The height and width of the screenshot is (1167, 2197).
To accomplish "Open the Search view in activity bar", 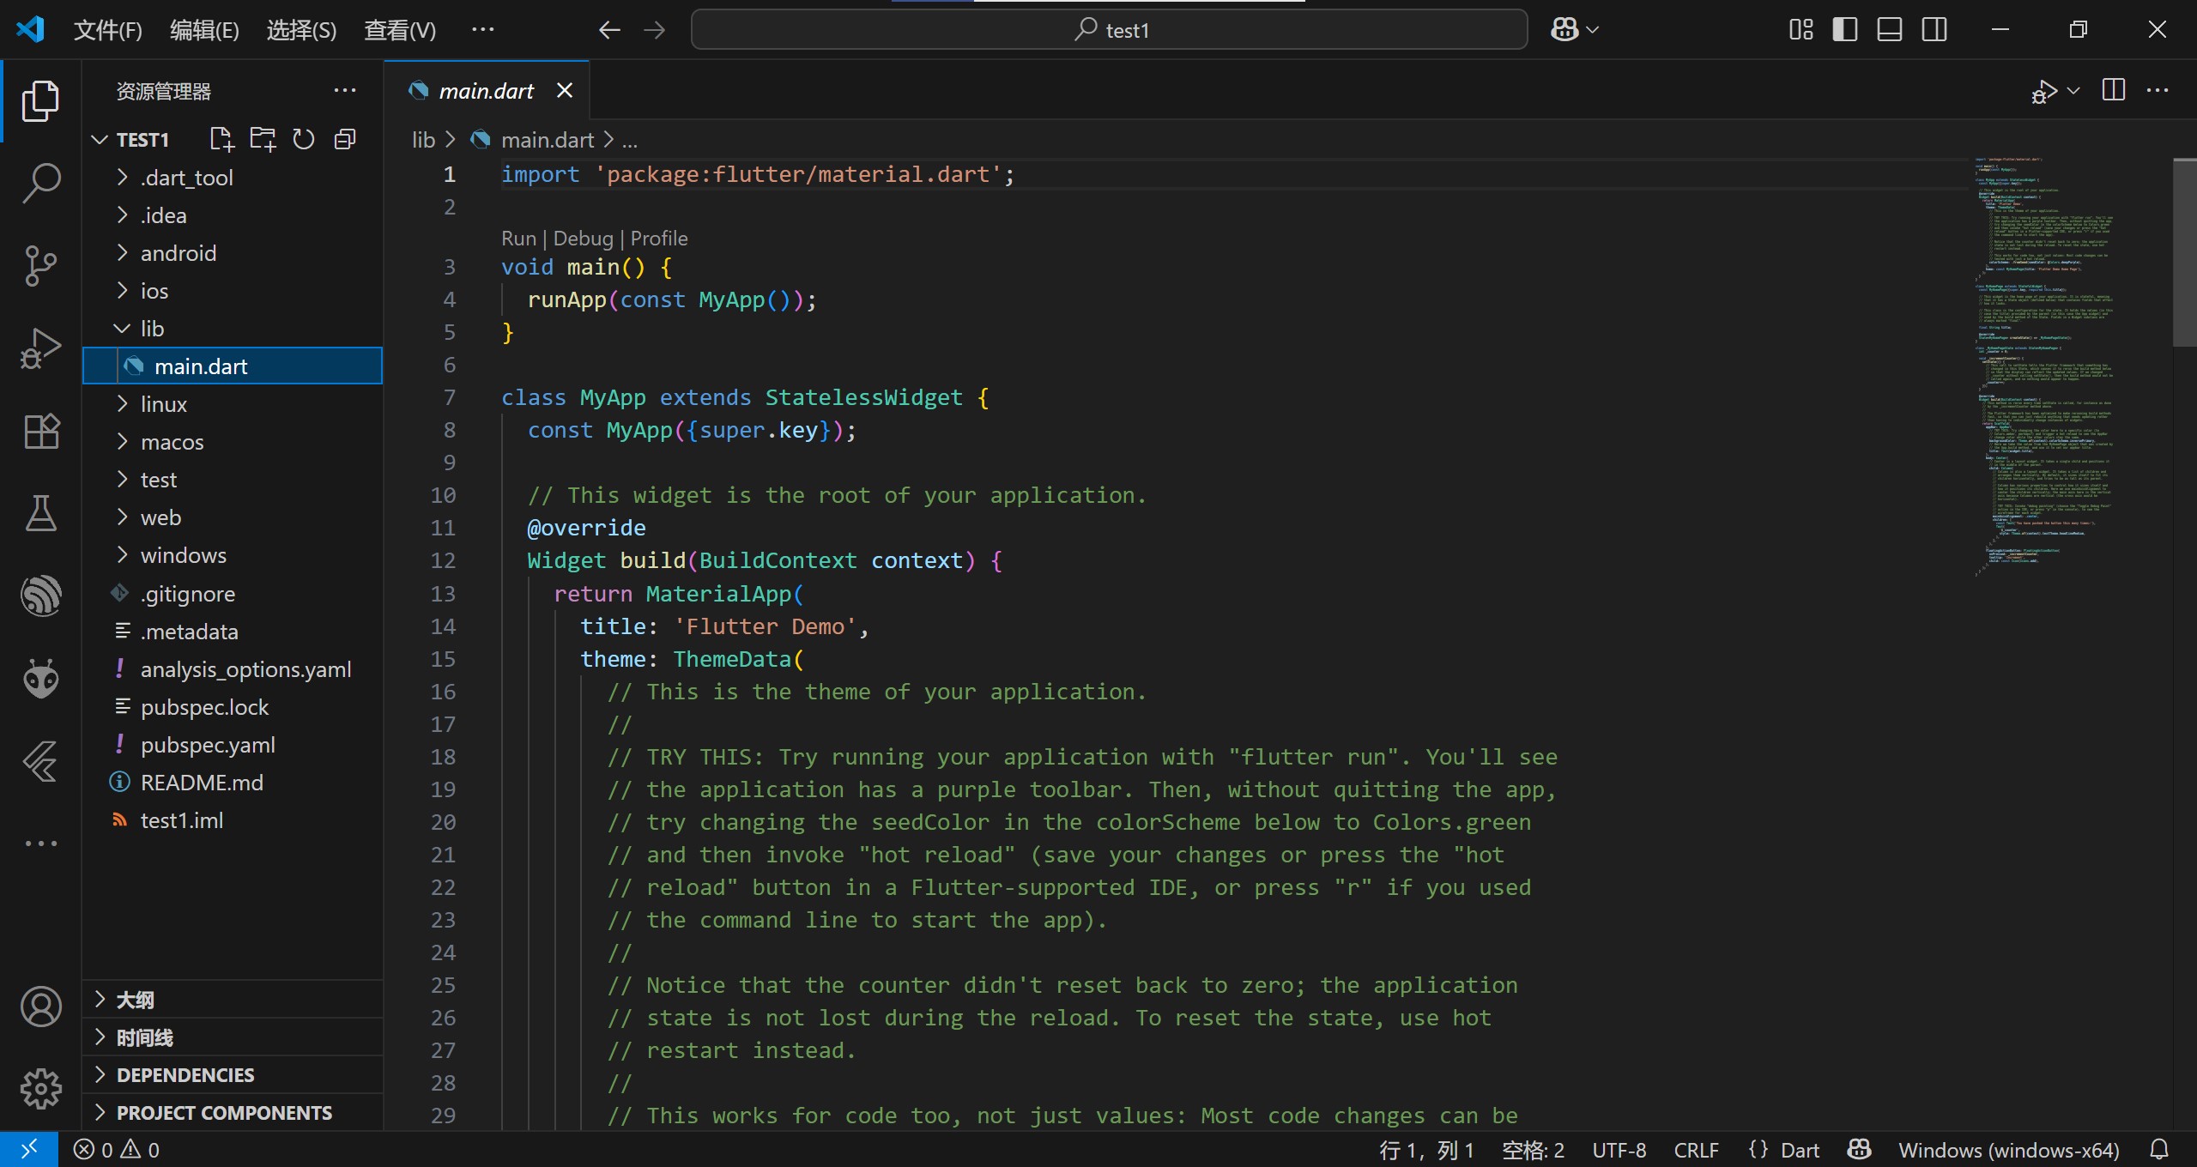I will (x=40, y=183).
